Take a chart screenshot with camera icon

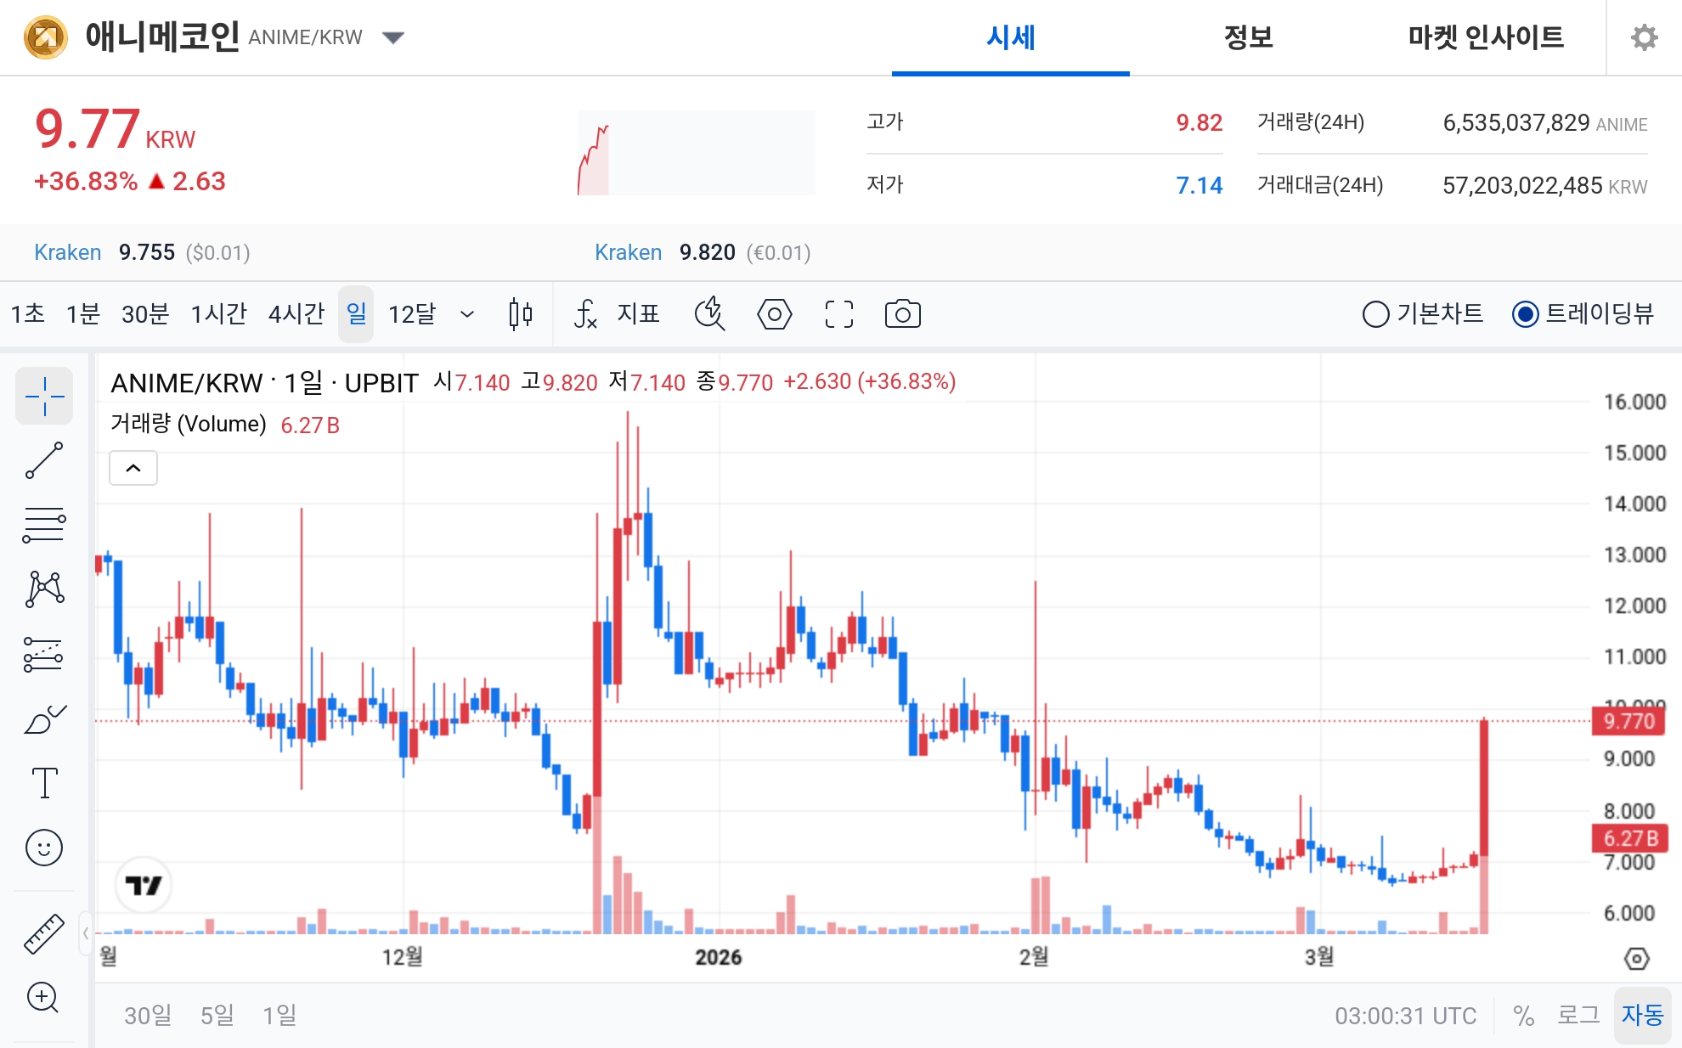point(902,313)
